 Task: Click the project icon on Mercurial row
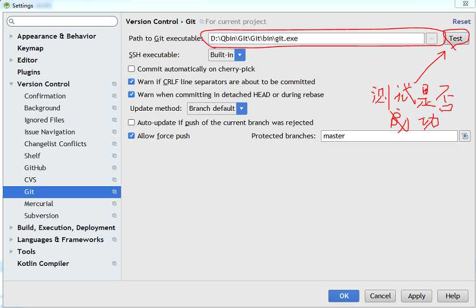tap(115, 204)
